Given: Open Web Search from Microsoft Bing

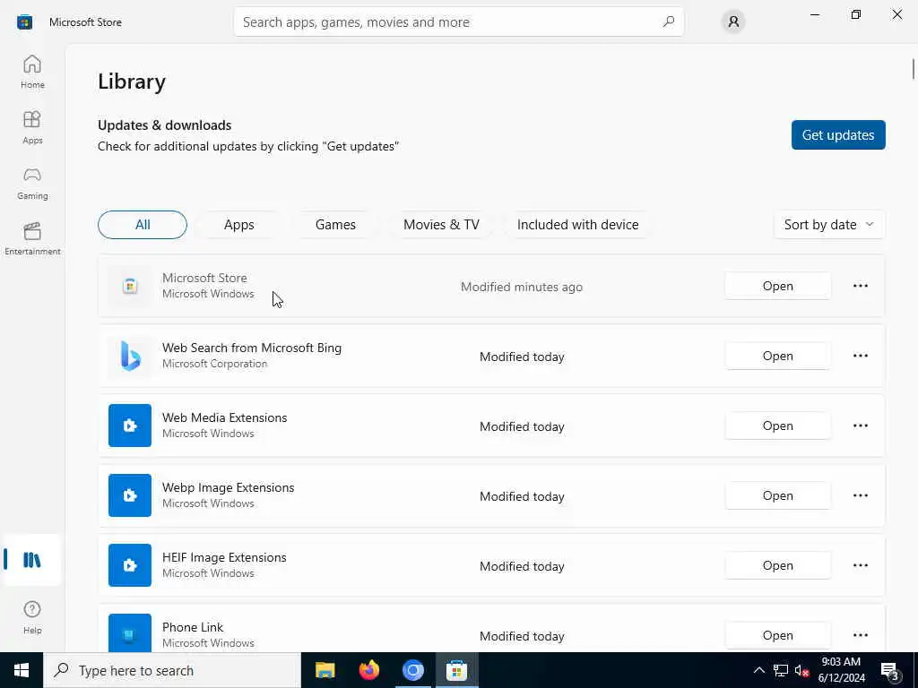Looking at the screenshot, I should pyautogui.click(x=777, y=356).
